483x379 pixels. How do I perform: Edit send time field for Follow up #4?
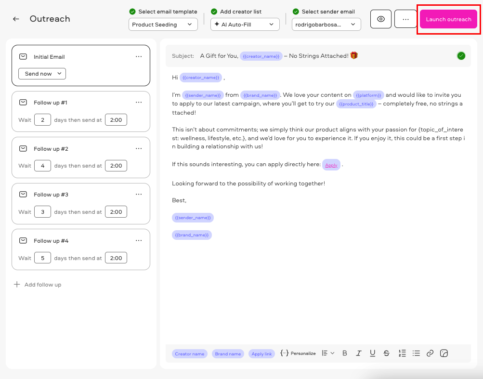[x=116, y=258]
